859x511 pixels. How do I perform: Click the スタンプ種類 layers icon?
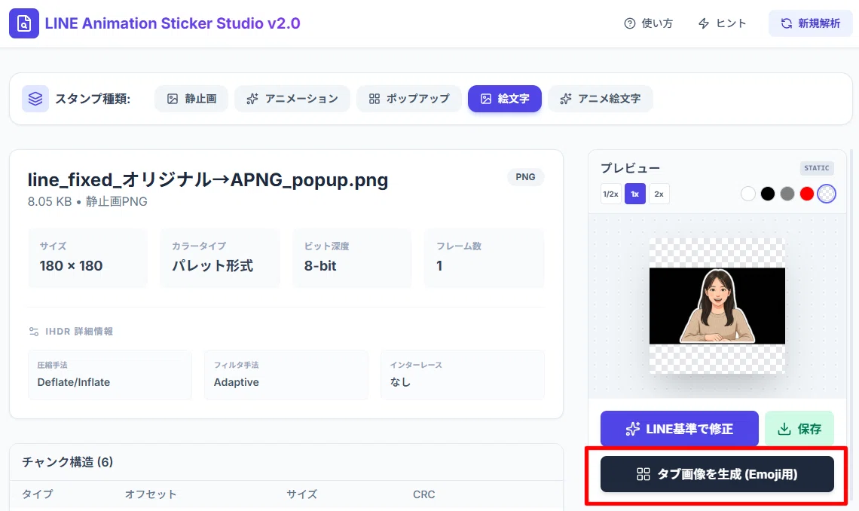35,99
